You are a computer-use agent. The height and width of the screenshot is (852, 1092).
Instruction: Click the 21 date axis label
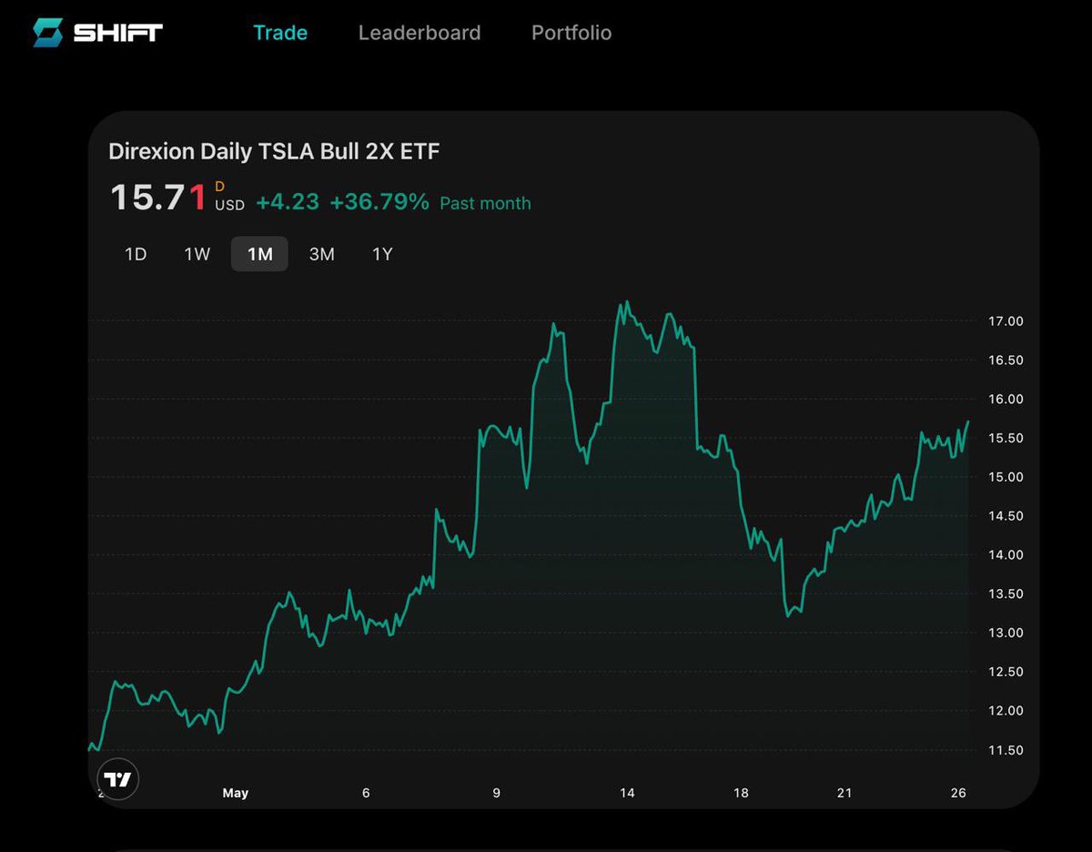(x=844, y=794)
